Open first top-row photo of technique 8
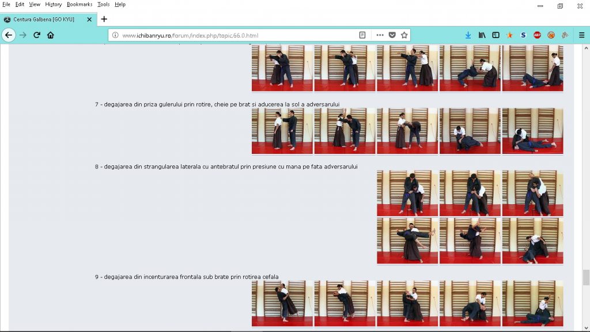 (x=407, y=193)
